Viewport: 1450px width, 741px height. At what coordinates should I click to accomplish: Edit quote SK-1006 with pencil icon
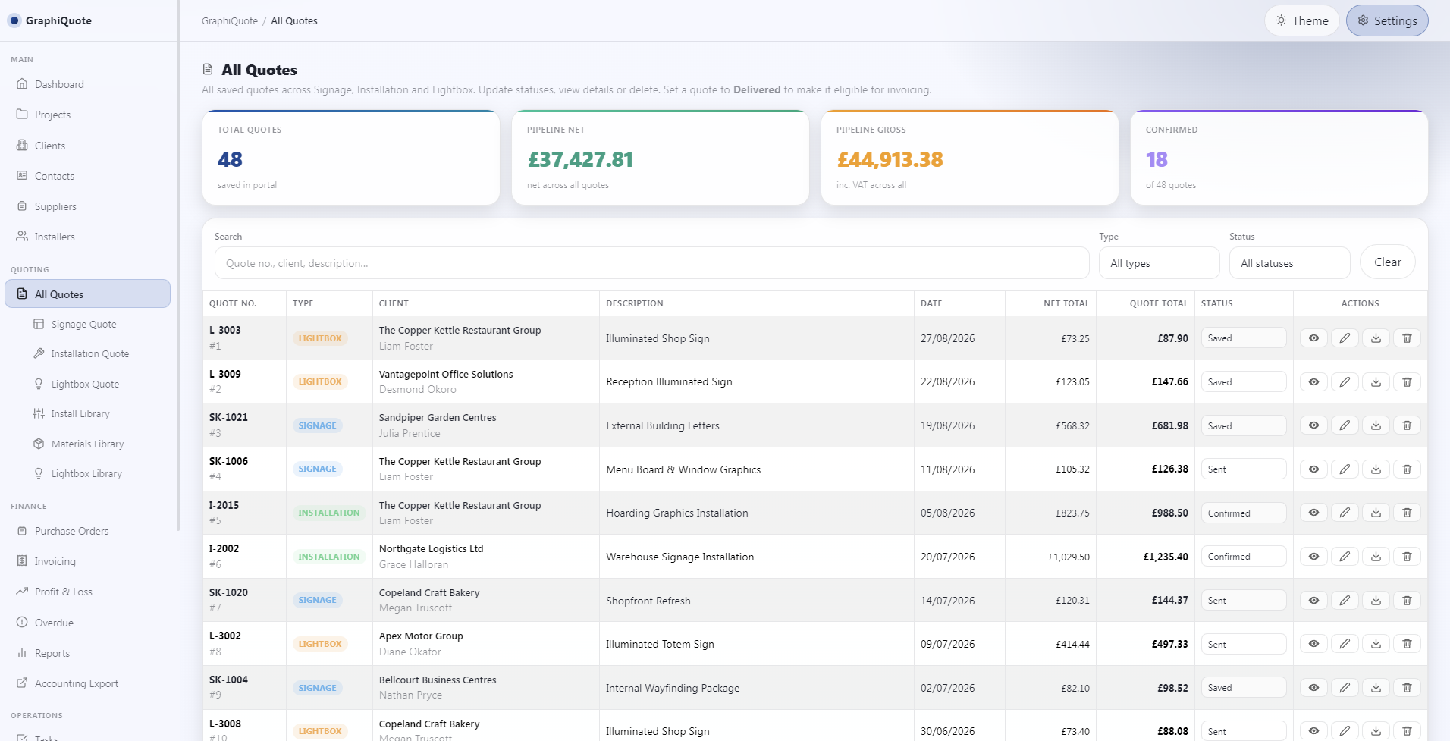click(x=1345, y=469)
